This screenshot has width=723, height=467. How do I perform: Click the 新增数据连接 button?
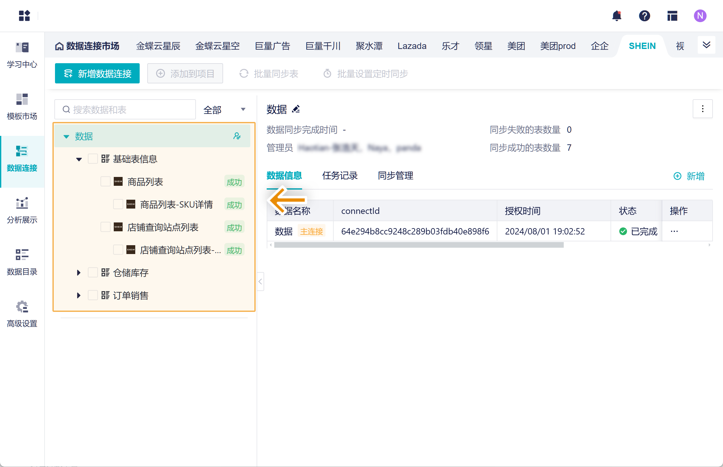(97, 74)
